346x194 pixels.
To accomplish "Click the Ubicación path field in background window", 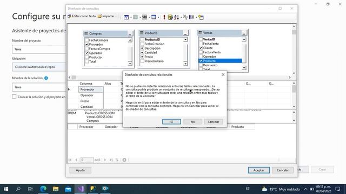I will pos(39,67).
